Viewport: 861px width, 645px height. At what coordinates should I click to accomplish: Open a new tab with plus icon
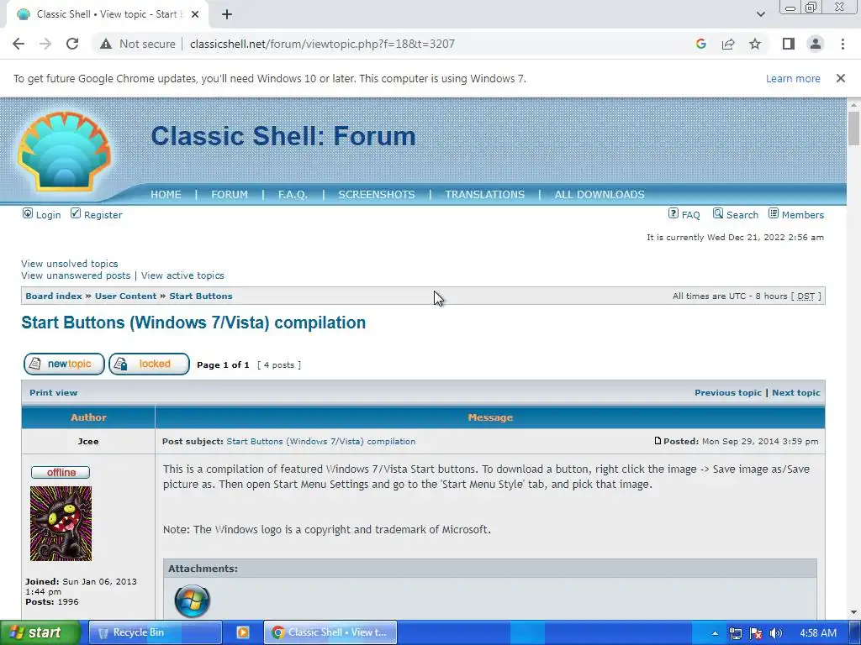(x=227, y=15)
